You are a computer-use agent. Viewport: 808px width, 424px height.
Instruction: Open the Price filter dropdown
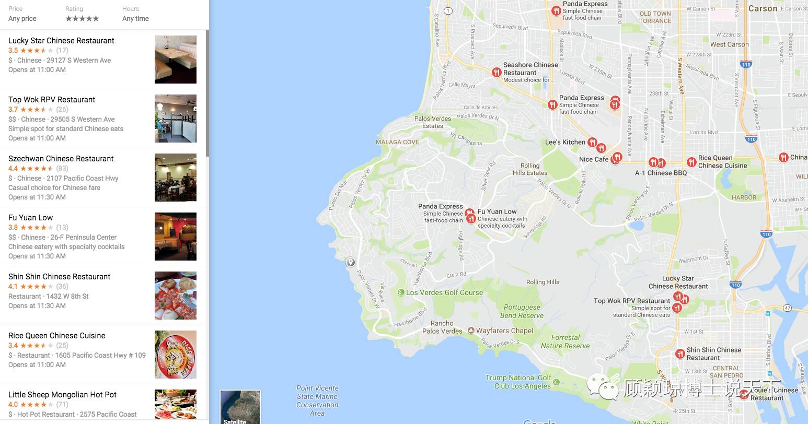coord(22,14)
